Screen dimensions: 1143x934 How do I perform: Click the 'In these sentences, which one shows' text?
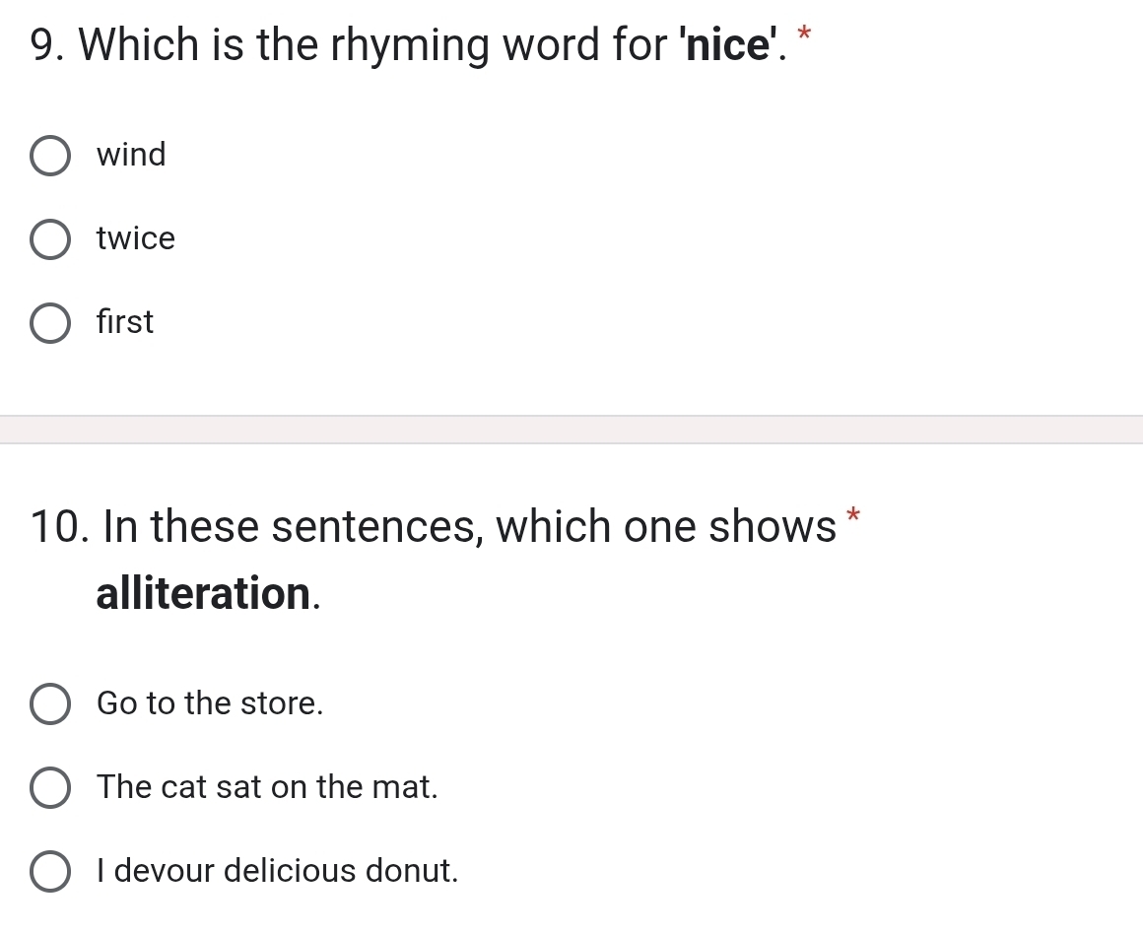coord(469,526)
